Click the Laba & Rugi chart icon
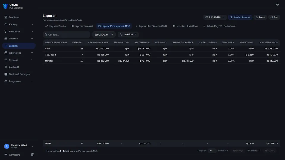The width and height of the screenshot is (285, 160). point(205,26)
